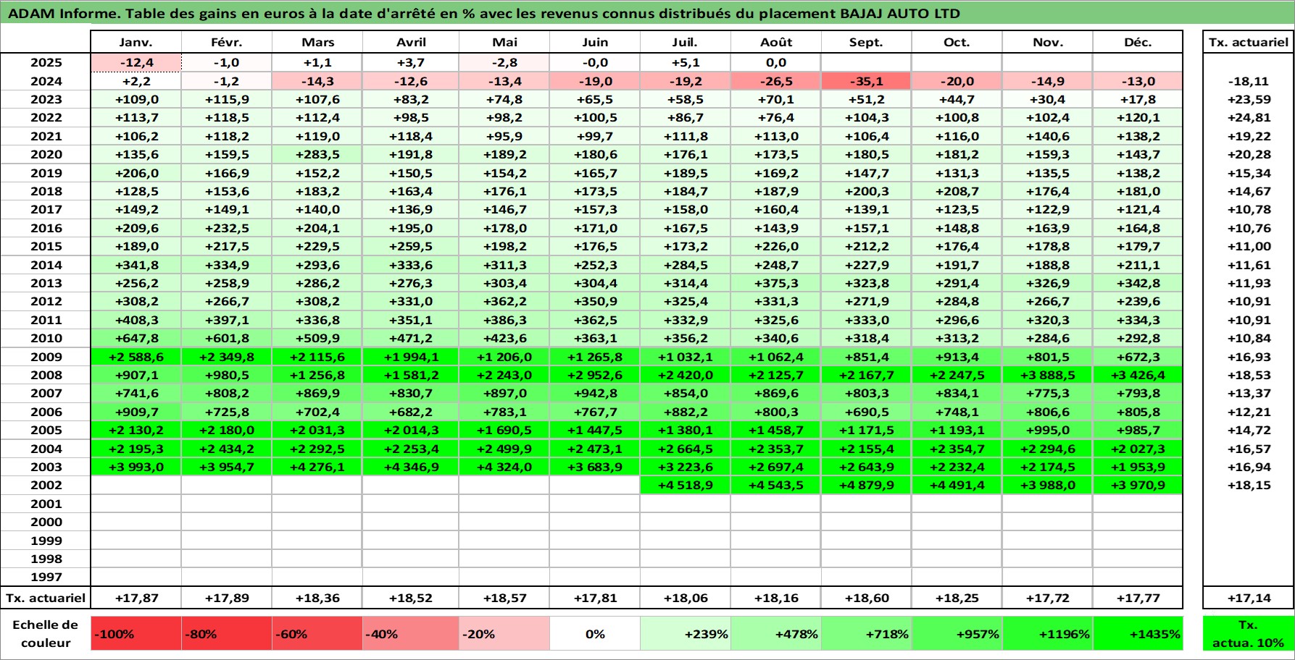
Task: Click the +4 346,9 cell in April 2003
Action: click(x=411, y=467)
